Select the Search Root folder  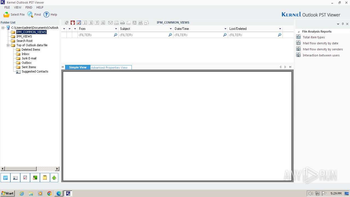pos(25,41)
